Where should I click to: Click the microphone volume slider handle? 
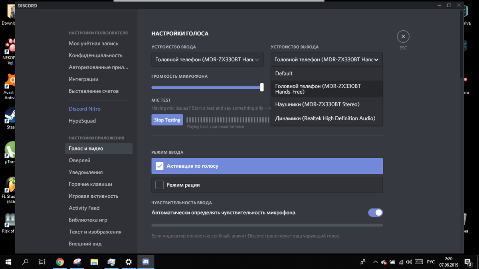pos(262,87)
